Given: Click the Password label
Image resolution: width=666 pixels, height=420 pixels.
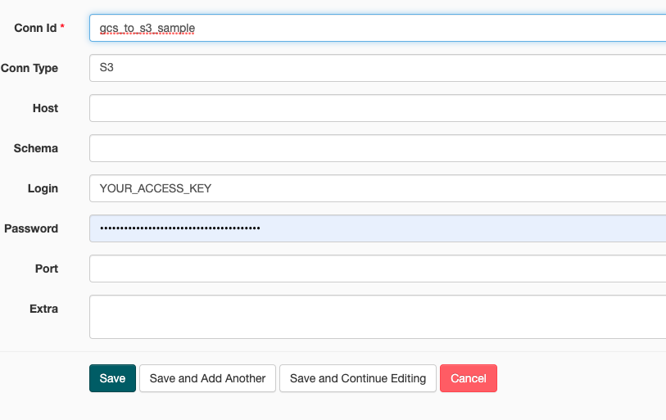Looking at the screenshot, I should point(31,228).
